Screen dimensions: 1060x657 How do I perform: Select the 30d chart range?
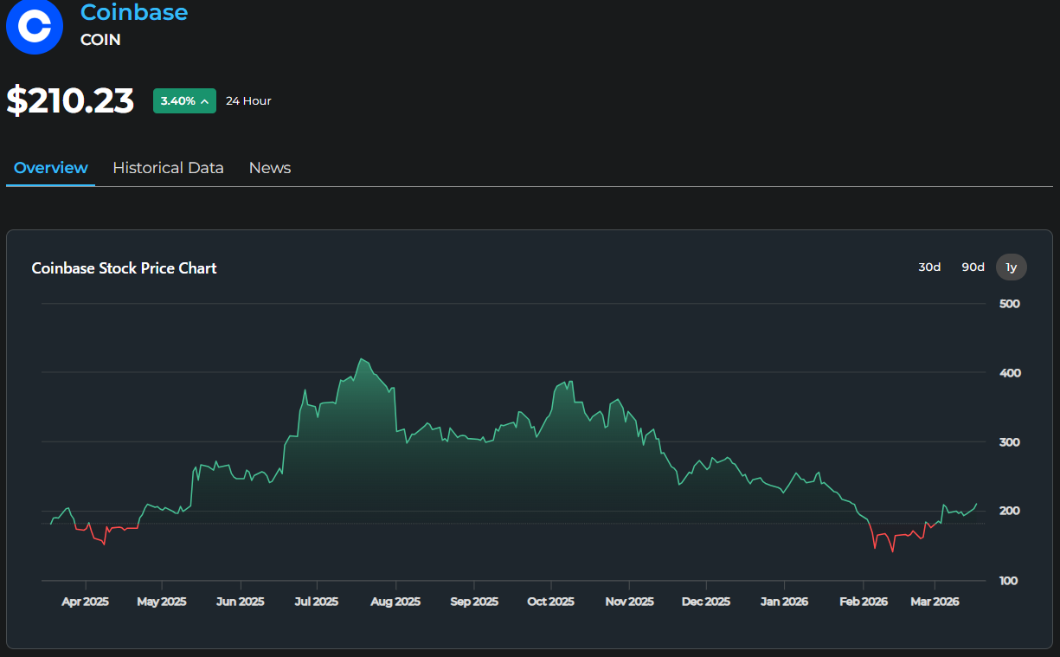tap(929, 267)
